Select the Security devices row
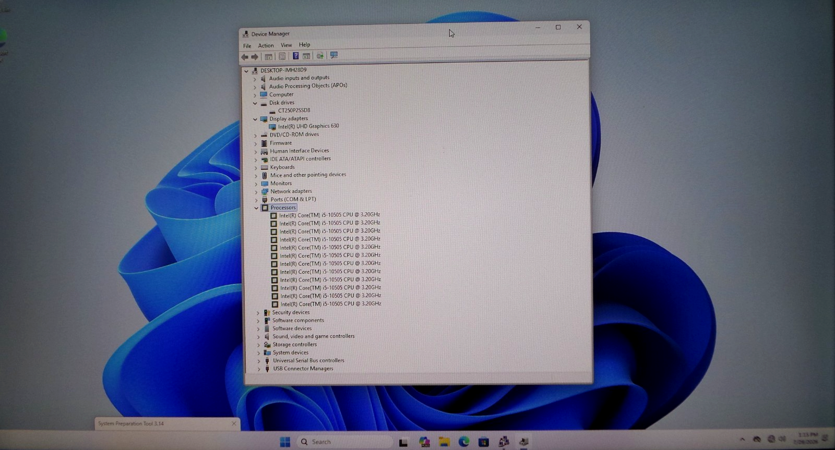Viewport: 835px width, 450px height. coord(291,313)
